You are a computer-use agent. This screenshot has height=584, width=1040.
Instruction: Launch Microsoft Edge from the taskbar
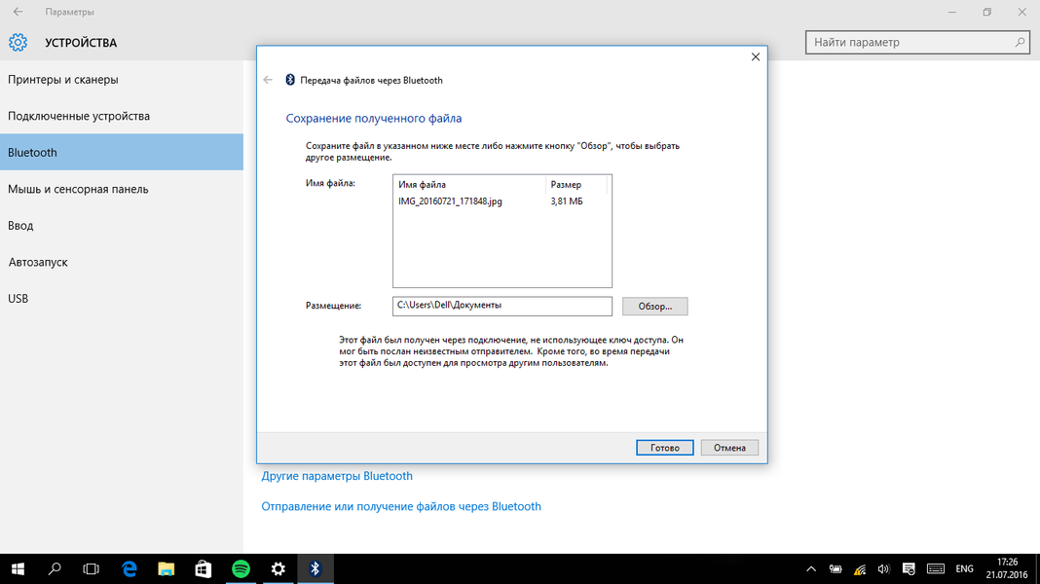[130, 568]
